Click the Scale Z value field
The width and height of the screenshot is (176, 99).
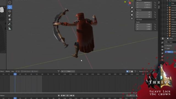coord(144,29)
